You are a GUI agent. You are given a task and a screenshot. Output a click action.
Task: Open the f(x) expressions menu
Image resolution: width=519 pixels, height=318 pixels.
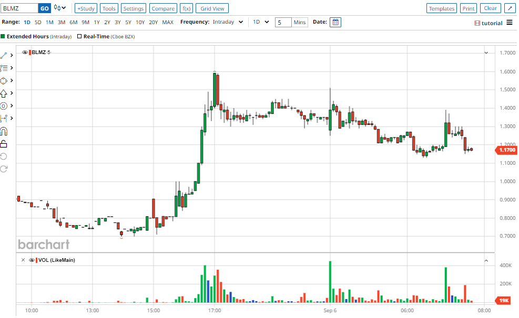coord(186,8)
